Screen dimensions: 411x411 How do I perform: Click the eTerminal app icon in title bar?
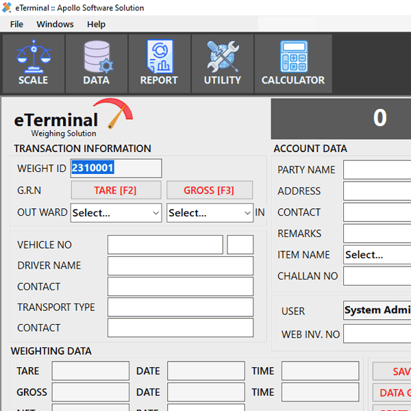pos(7,8)
